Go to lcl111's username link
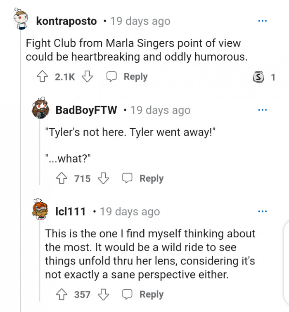The width and height of the screenshot is (289, 312). click(71, 212)
